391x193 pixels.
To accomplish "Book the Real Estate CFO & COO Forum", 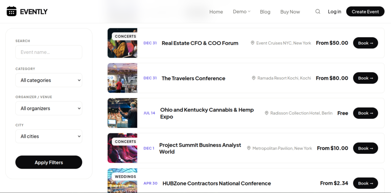I will click(365, 43).
